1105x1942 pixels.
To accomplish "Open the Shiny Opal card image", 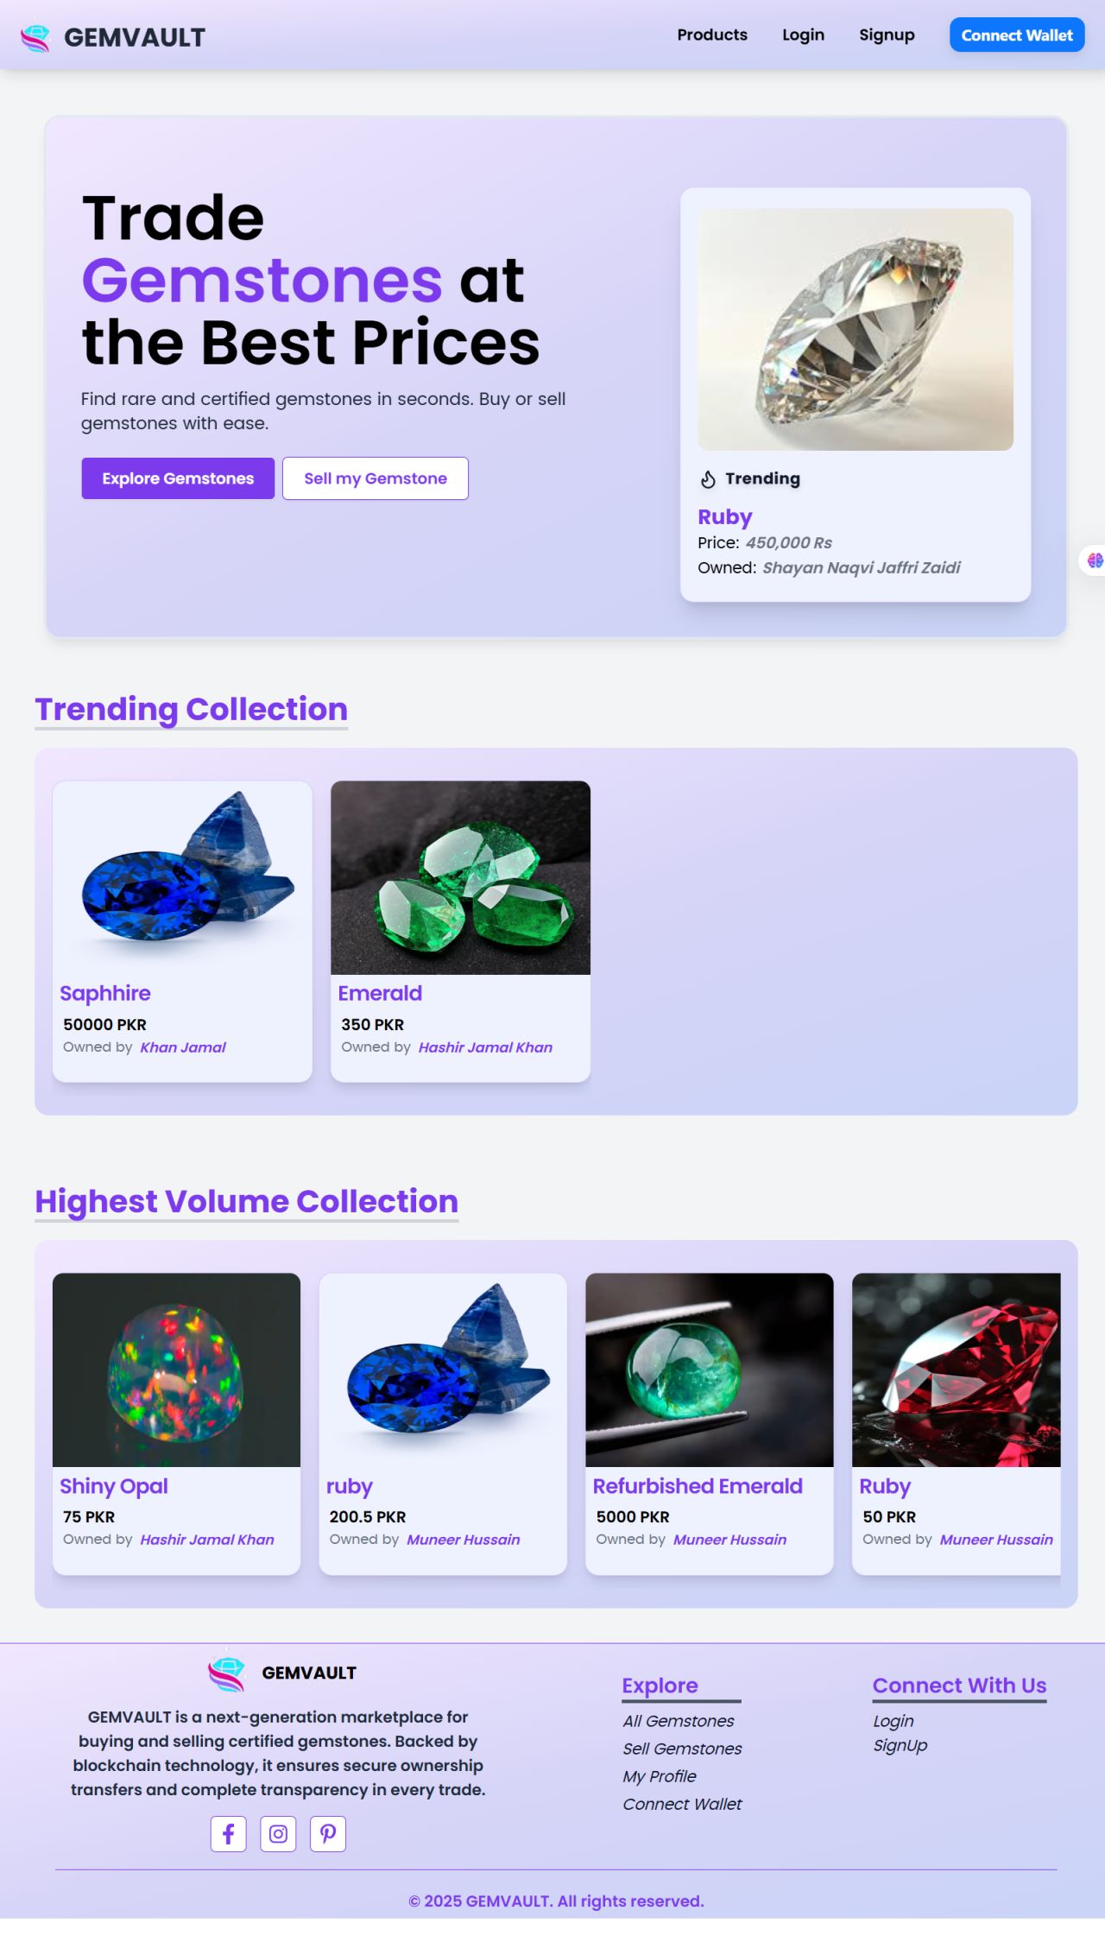I will 176,1370.
